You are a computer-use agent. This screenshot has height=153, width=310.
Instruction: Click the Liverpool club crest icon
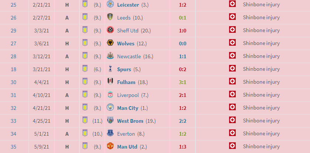[110, 94]
